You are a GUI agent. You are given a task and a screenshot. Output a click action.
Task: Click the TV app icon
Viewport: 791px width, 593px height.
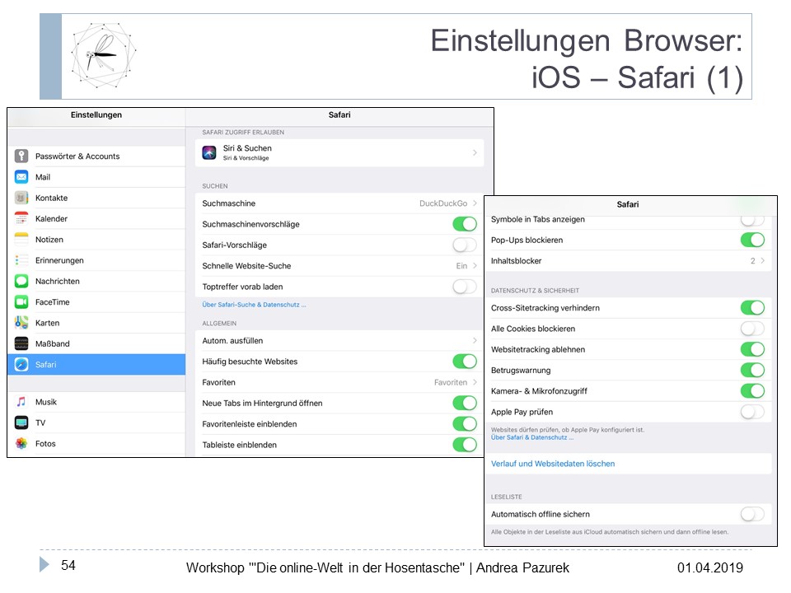pyautogui.click(x=21, y=423)
